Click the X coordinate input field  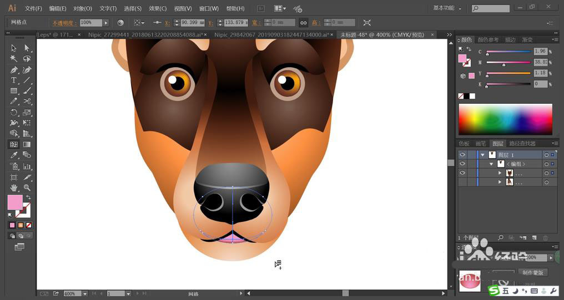point(193,23)
